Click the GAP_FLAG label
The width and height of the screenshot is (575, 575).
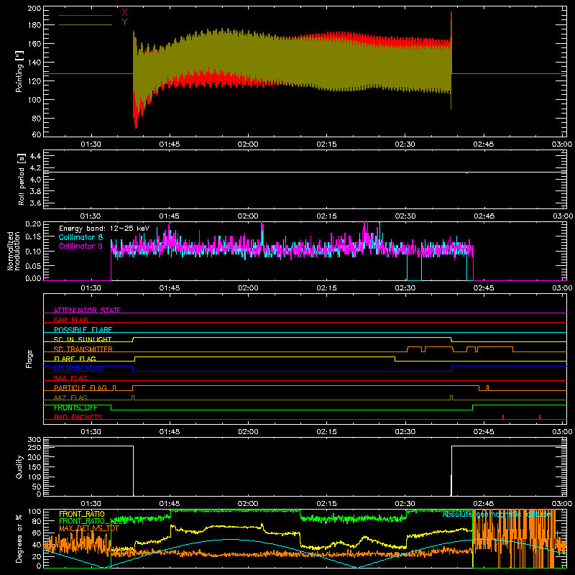coord(70,320)
